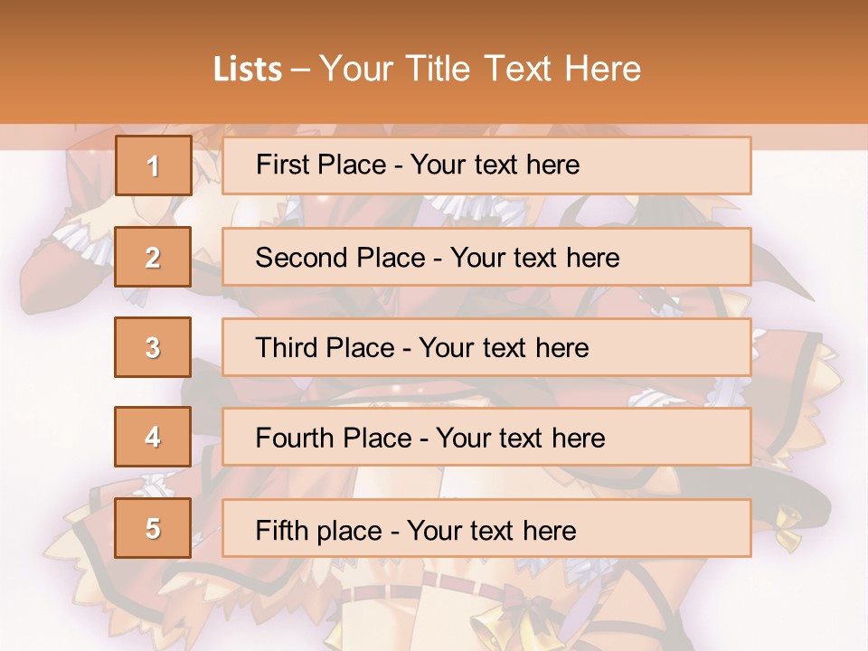Click the words 'First Place'
This screenshot has width=868, height=651.
click(x=321, y=165)
